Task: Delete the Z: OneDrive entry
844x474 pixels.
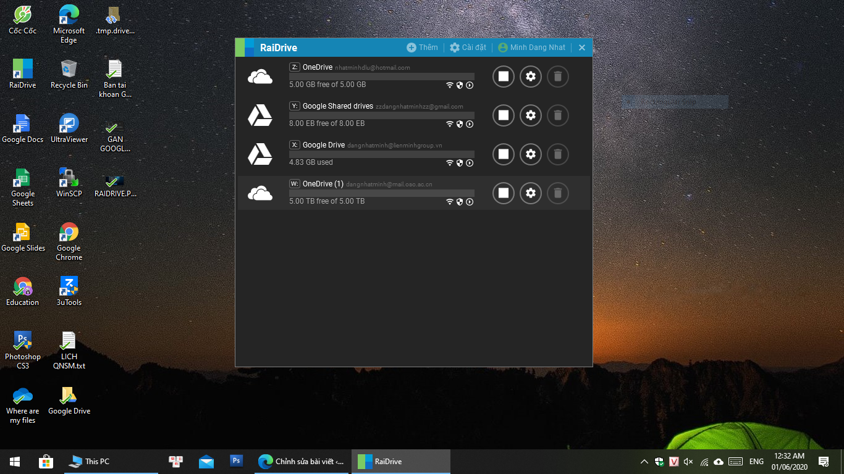Action: pyautogui.click(x=557, y=77)
